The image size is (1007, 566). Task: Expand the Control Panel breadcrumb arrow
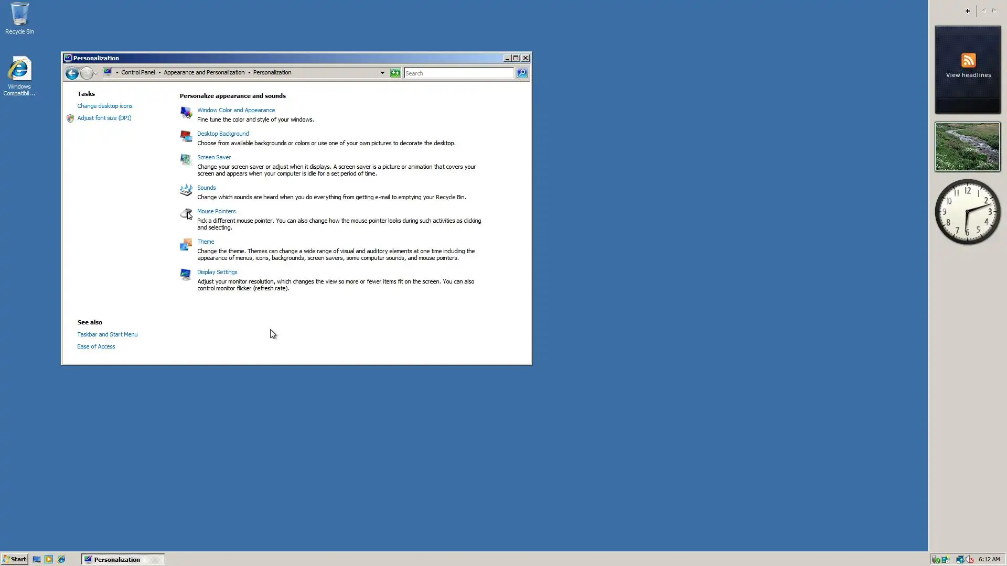pyautogui.click(x=159, y=73)
